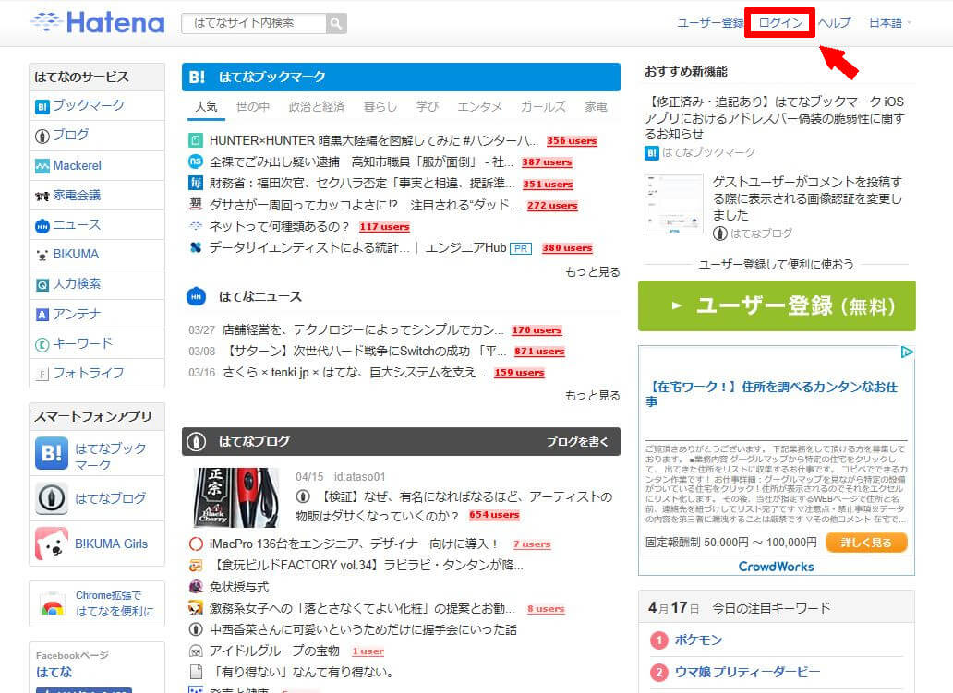
Task: Open the ネットって何種類あるの？ article
Action: (x=280, y=227)
